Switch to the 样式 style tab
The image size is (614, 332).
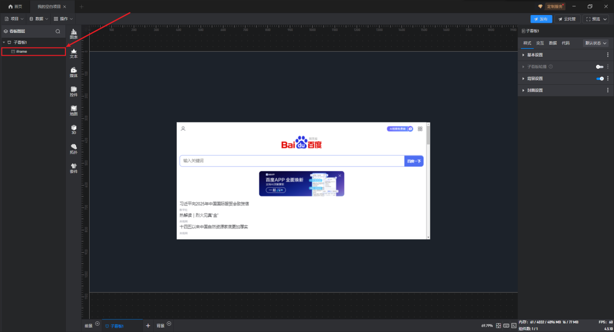(527, 43)
